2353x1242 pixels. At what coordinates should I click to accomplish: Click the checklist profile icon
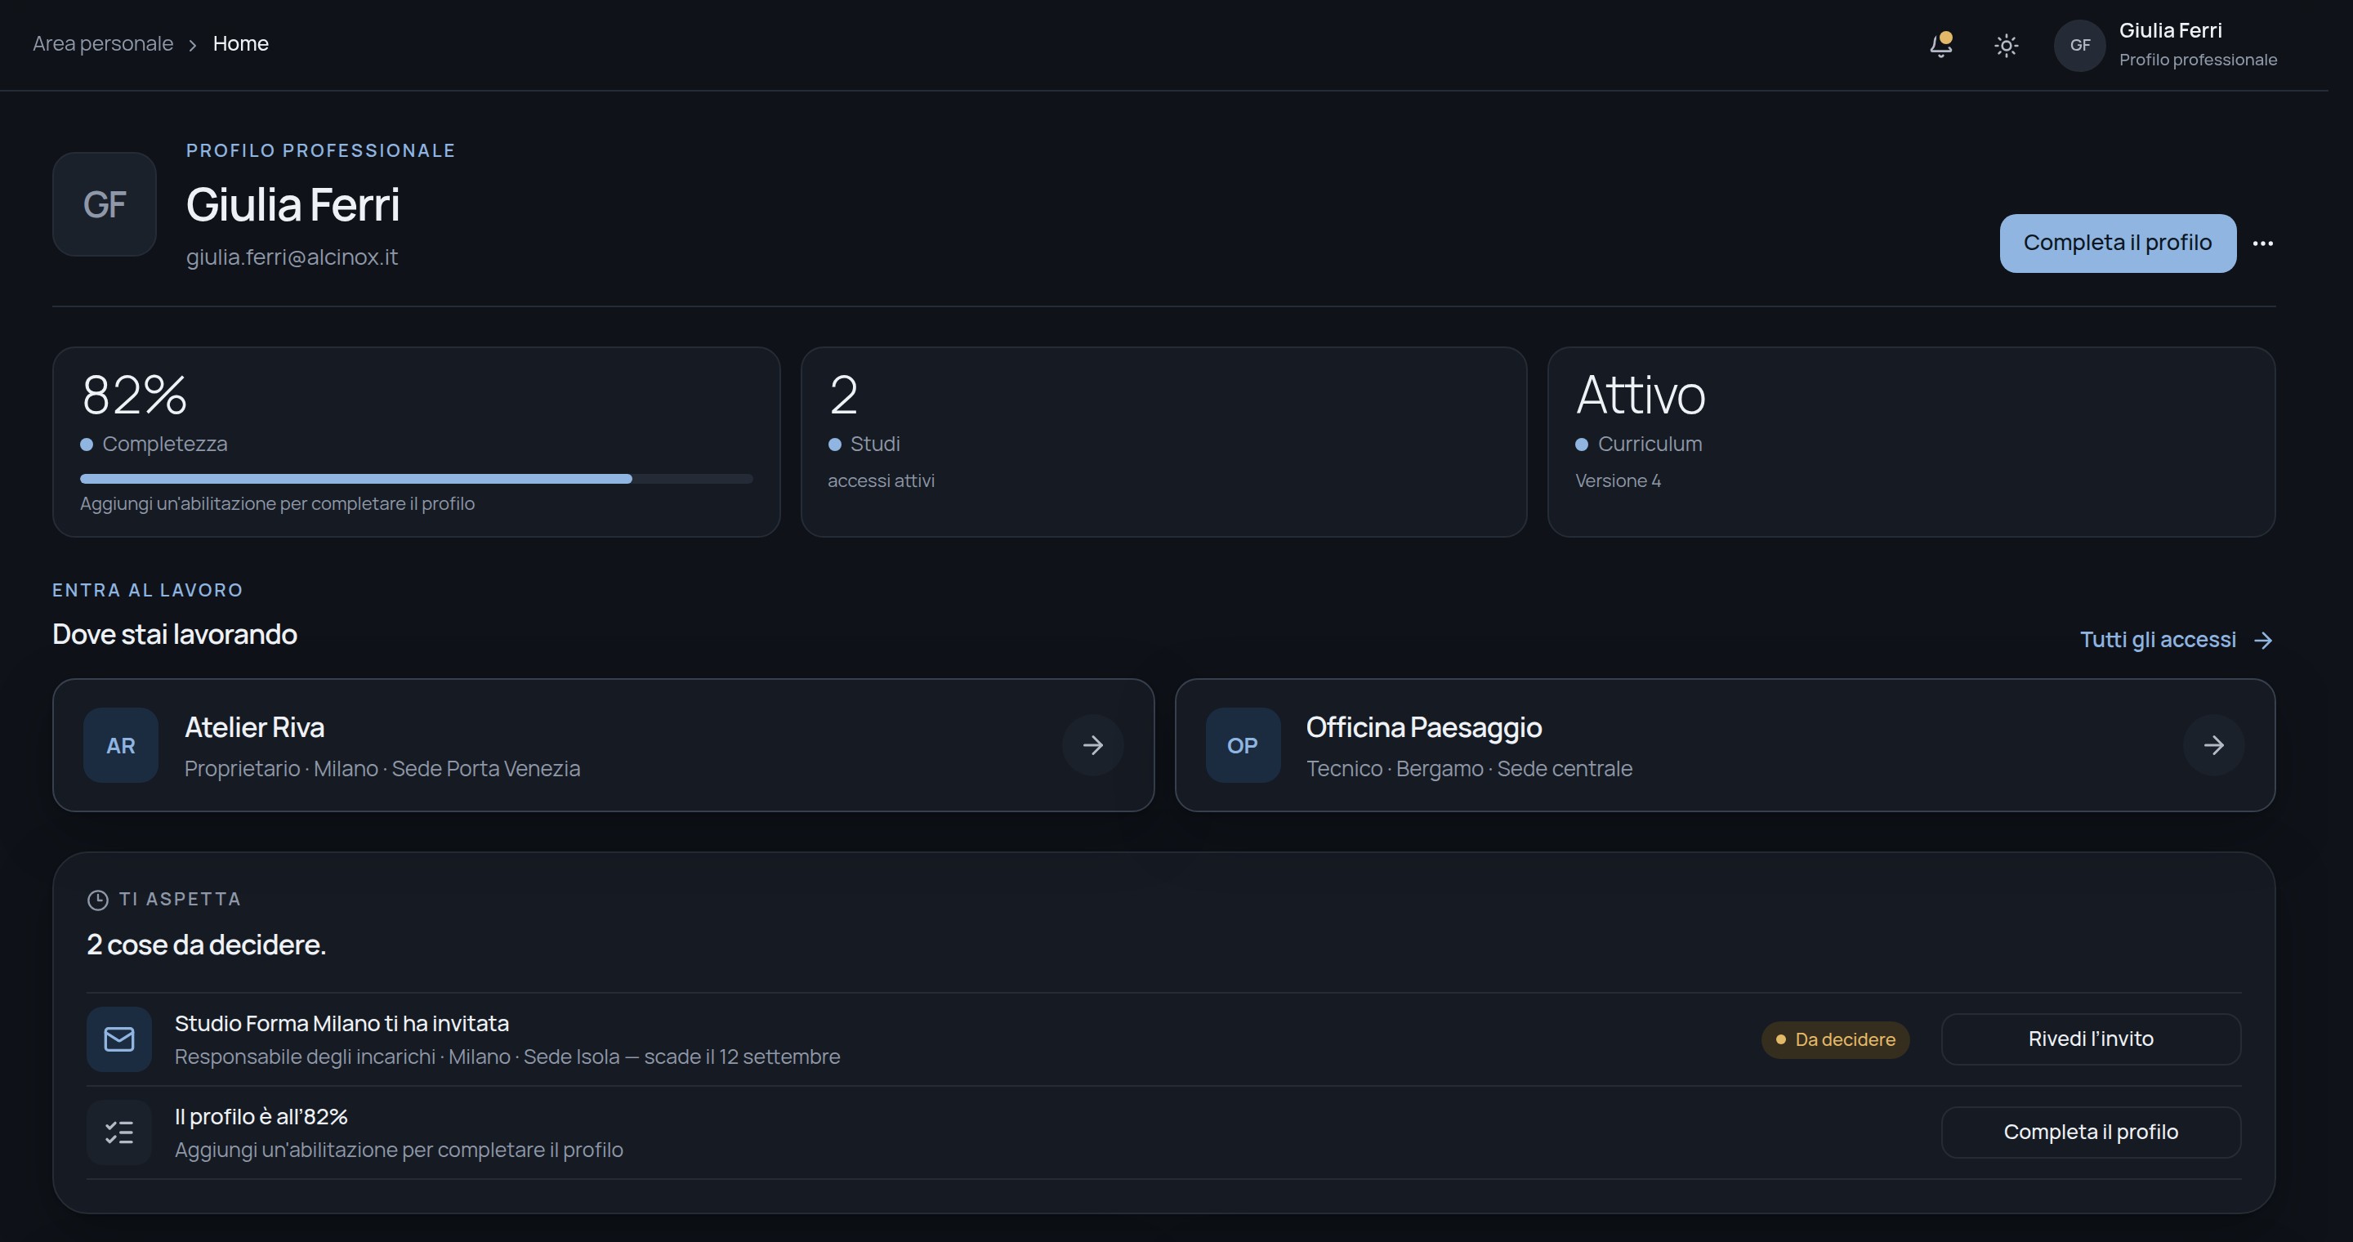coord(118,1133)
